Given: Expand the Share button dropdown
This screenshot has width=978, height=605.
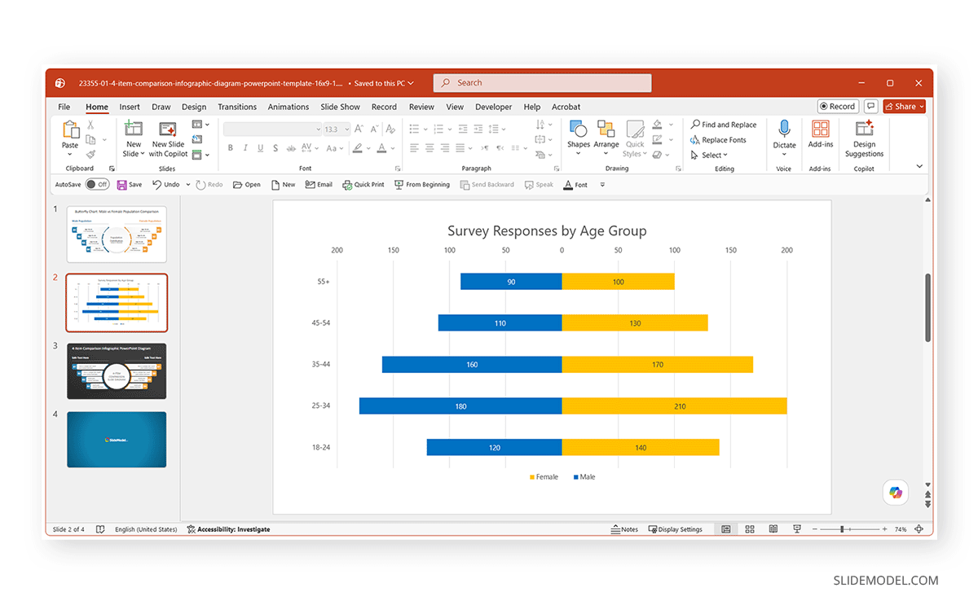Looking at the screenshot, I should click(x=921, y=107).
